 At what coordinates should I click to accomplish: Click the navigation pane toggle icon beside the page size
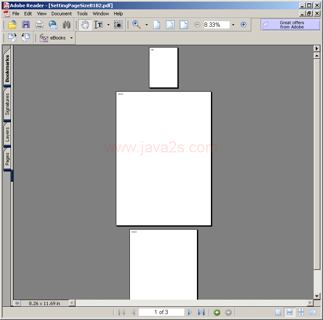(x=17, y=303)
